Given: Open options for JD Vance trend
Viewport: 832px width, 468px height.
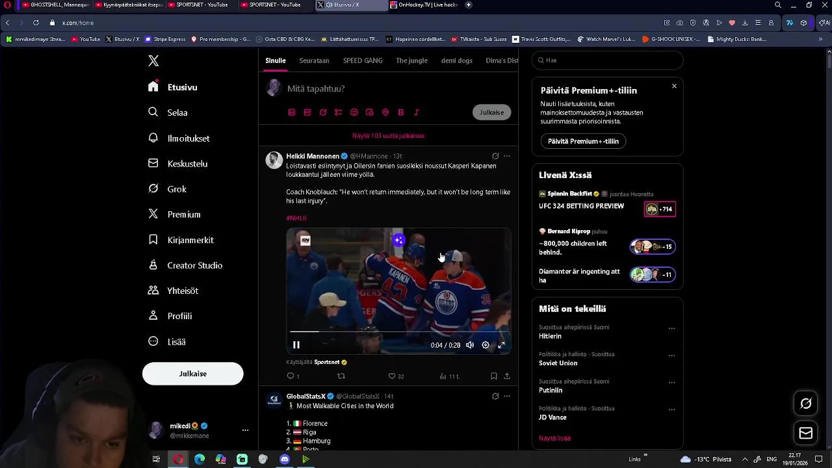Looking at the screenshot, I should pyautogui.click(x=672, y=409).
